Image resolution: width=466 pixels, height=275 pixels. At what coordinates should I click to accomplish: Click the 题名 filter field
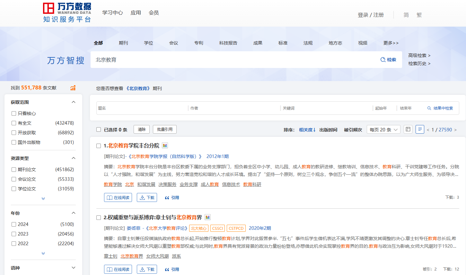(142, 108)
